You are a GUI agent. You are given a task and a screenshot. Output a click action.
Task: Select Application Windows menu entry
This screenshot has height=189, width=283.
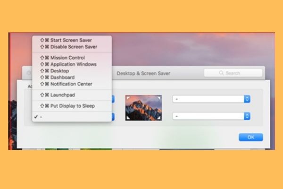click(x=72, y=64)
